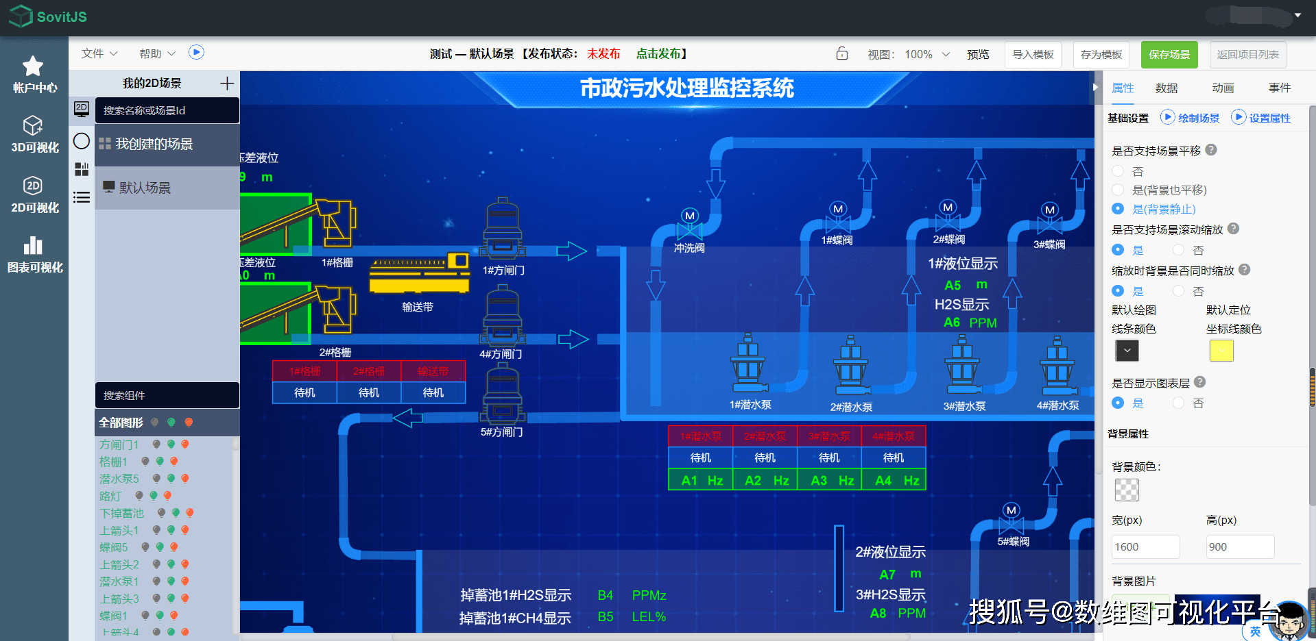Select the 2D scene panel icon
Viewport: 1316px width, 641px height.
pyautogui.click(x=82, y=109)
